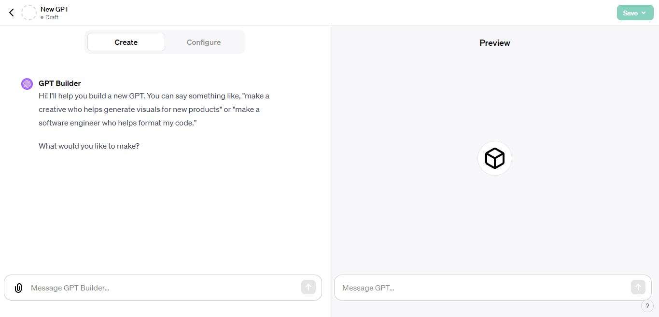
Task: Click the GPT Builder name label
Action: point(59,83)
